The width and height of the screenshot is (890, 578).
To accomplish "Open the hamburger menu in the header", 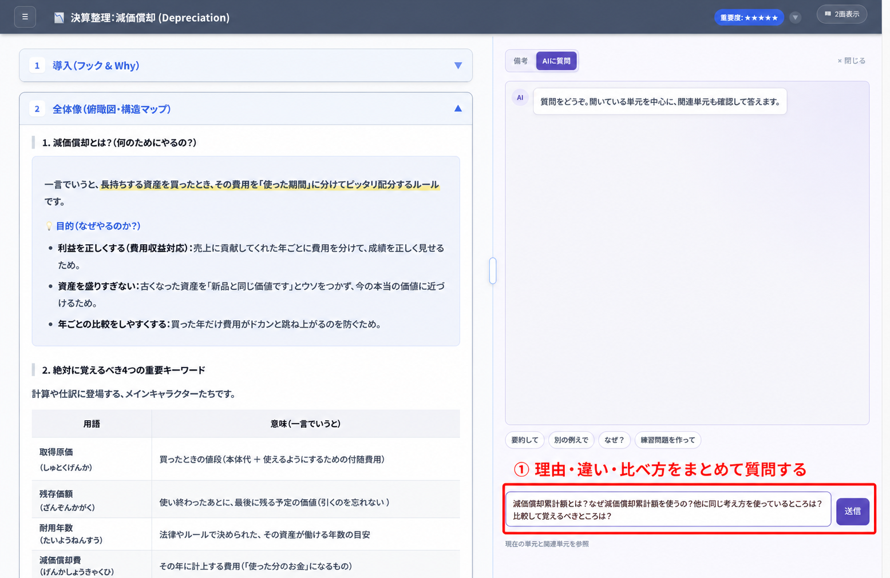I will pyautogui.click(x=25, y=17).
